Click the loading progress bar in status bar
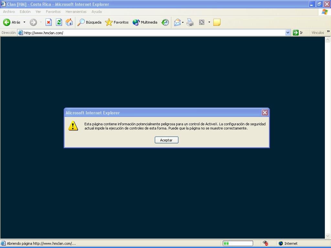Screen dimensions: 331x248 click(x=238, y=243)
